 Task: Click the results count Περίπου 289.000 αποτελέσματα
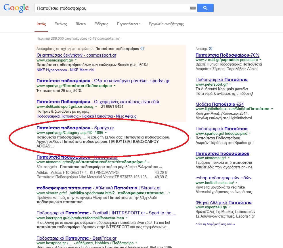78,39
